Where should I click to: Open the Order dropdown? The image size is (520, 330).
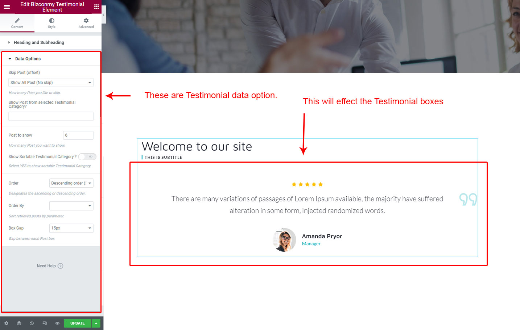click(71, 183)
